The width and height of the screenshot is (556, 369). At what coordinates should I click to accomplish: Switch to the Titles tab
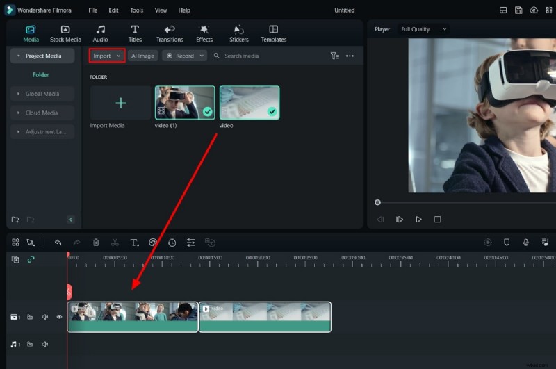(x=135, y=34)
